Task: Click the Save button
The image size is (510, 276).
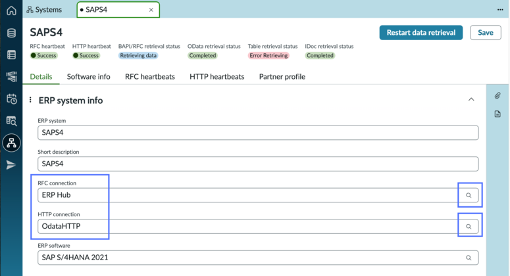Action: (485, 32)
